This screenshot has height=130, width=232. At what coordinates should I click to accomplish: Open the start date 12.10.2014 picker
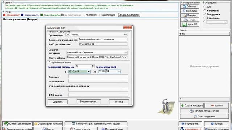(x=89, y=71)
